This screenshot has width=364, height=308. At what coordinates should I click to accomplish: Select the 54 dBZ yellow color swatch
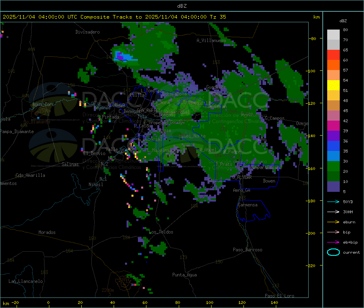click(x=333, y=85)
